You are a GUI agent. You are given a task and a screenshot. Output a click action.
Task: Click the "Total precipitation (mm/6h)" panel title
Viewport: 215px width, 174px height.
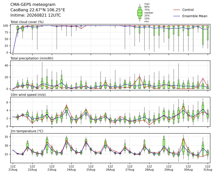pos(32,58)
